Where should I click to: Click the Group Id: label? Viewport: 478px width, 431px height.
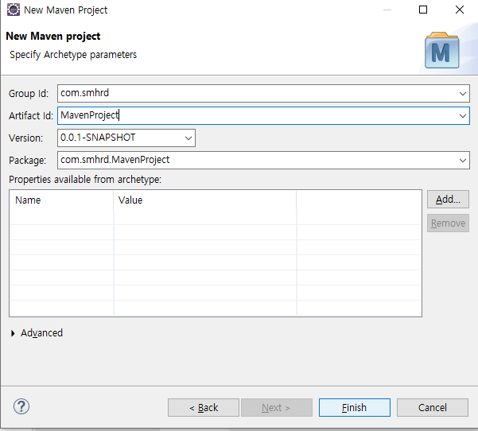29,94
